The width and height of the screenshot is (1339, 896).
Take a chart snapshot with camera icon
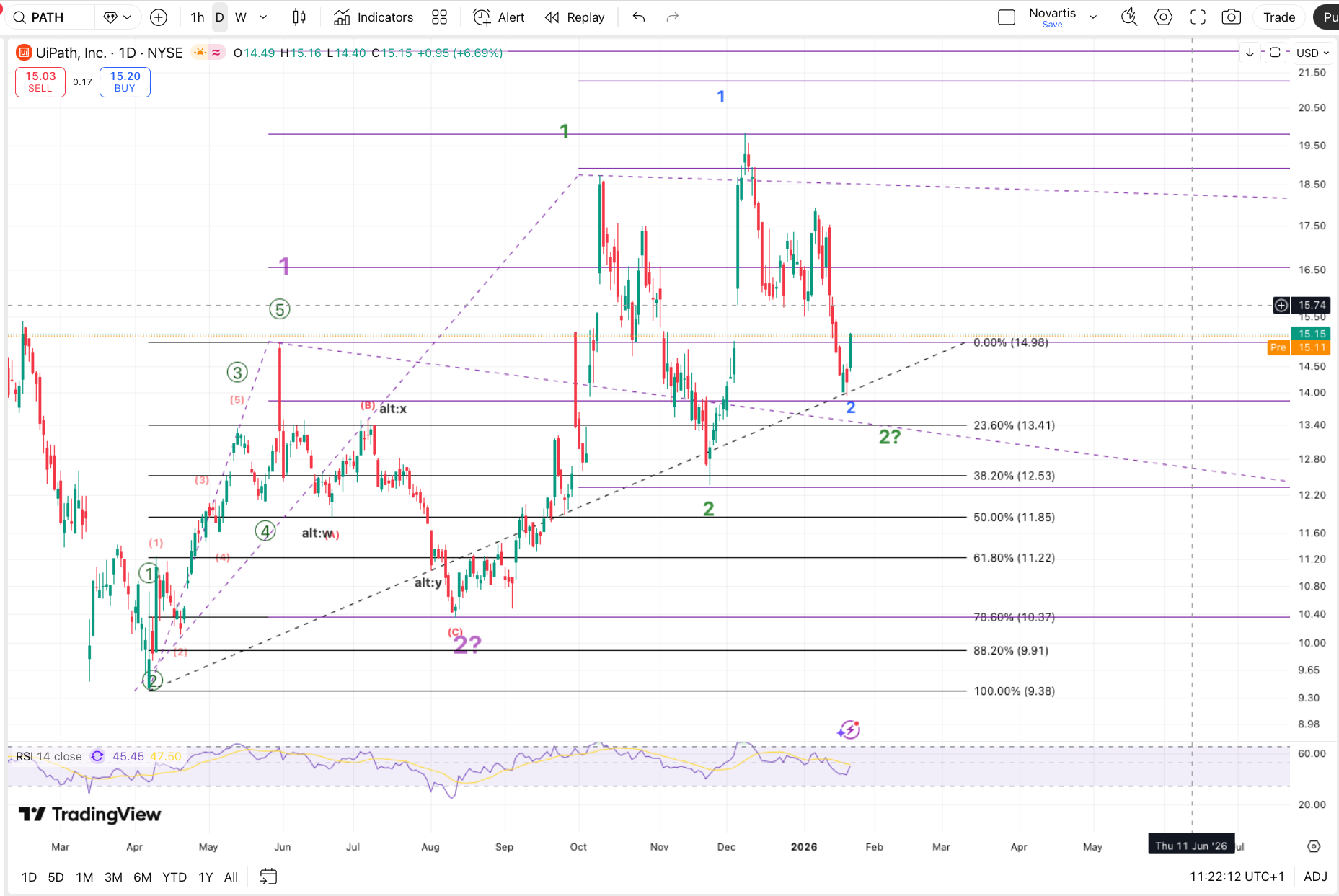[1232, 17]
